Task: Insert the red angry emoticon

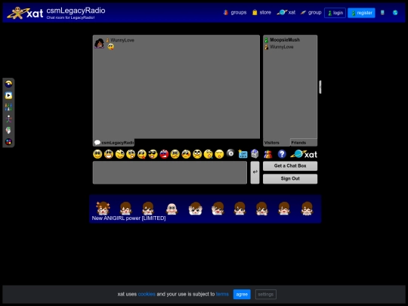Action: pyautogui.click(x=164, y=154)
